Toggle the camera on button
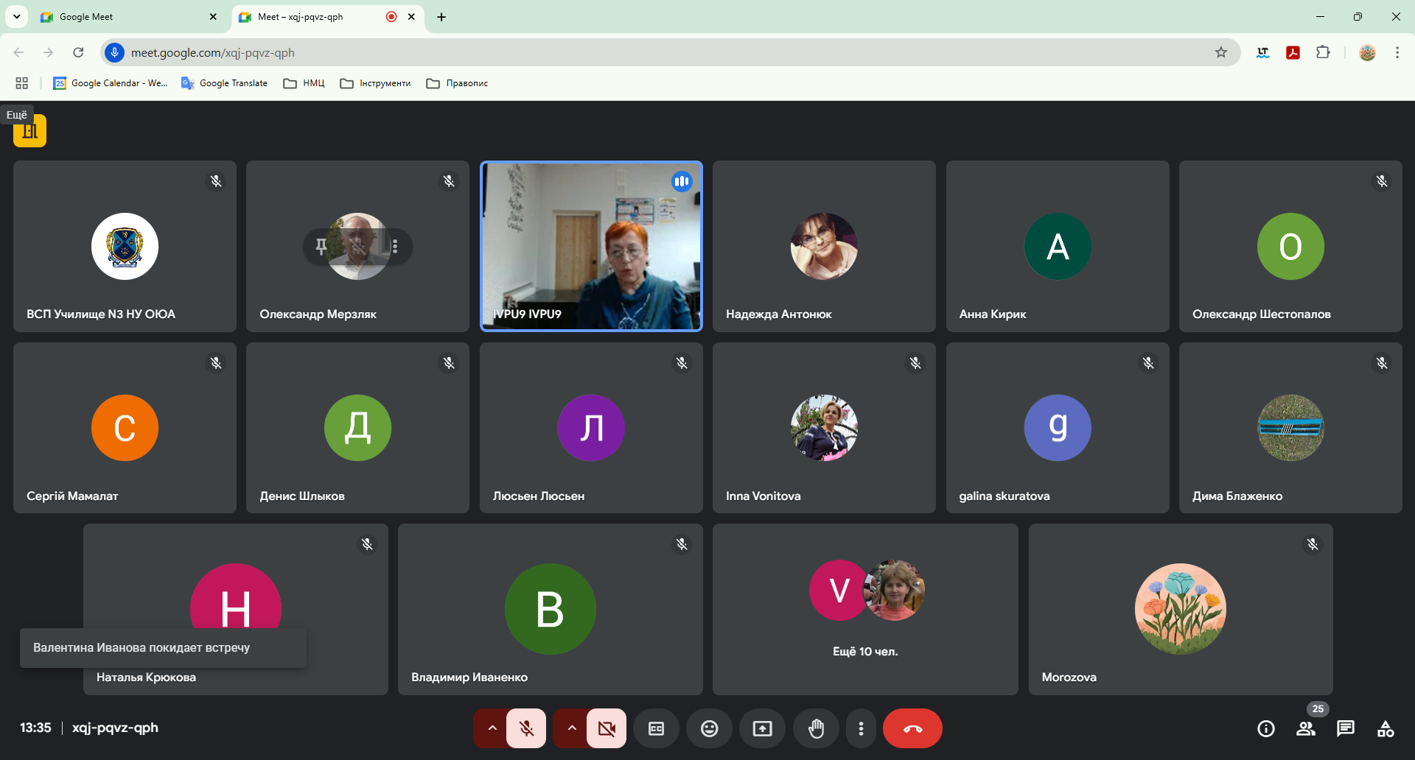 pos(607,728)
